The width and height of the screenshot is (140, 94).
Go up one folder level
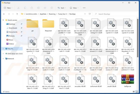coord(17,14)
